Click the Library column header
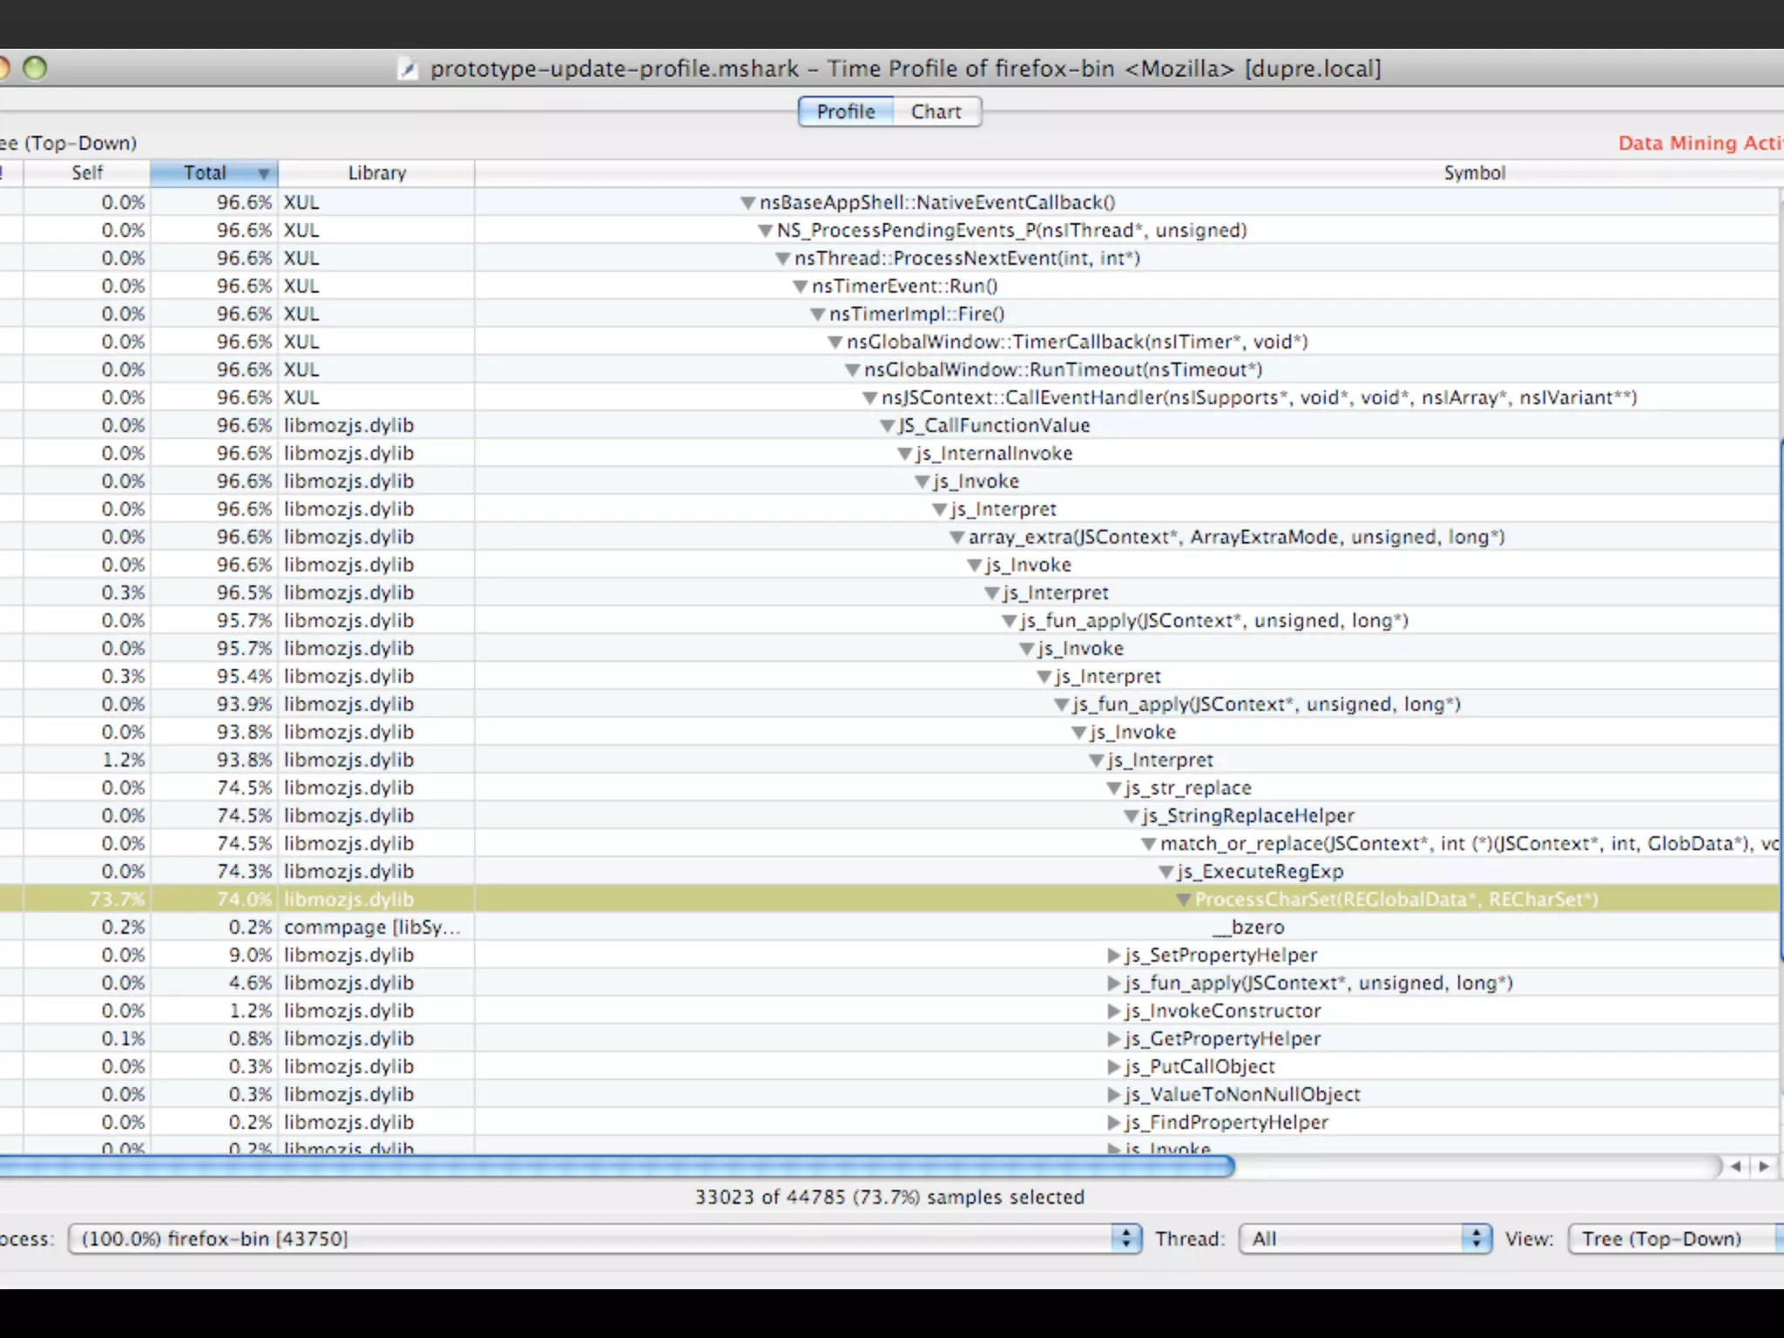This screenshot has width=1784, height=1338. [x=376, y=173]
